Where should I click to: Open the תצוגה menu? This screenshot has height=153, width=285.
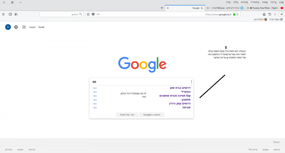265,2
